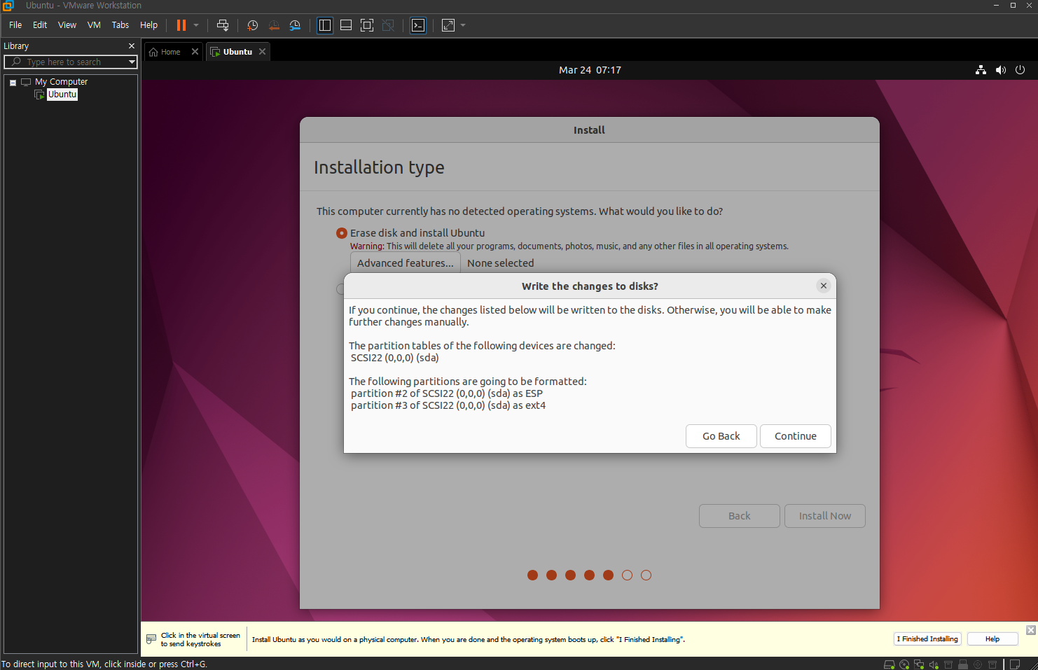Open the message log icon
1038x670 pixels.
click(x=1014, y=664)
